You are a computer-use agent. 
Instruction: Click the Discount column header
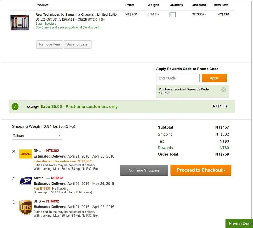pos(199,5)
